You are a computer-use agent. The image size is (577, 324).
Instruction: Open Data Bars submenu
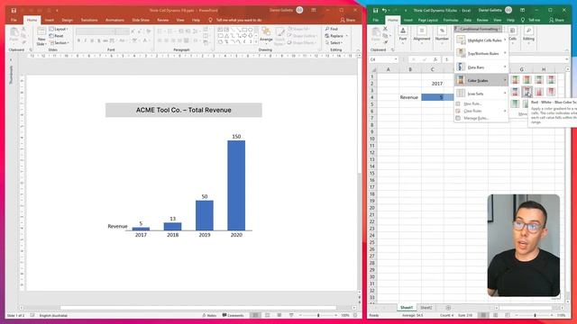click(481, 67)
